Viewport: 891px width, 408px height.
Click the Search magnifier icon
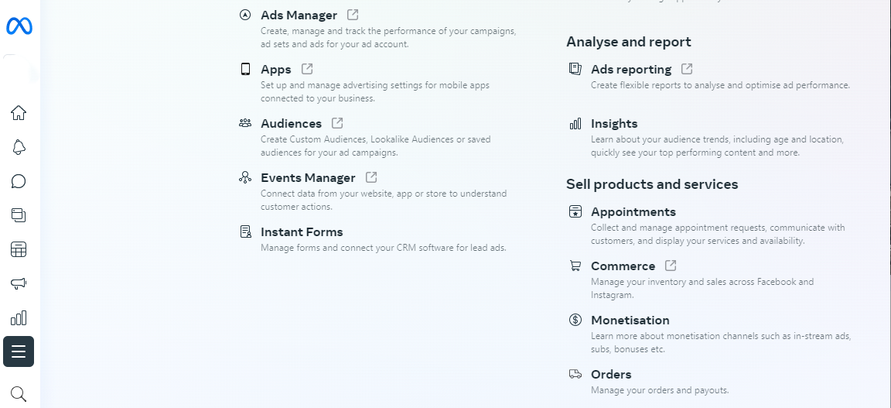(19, 394)
